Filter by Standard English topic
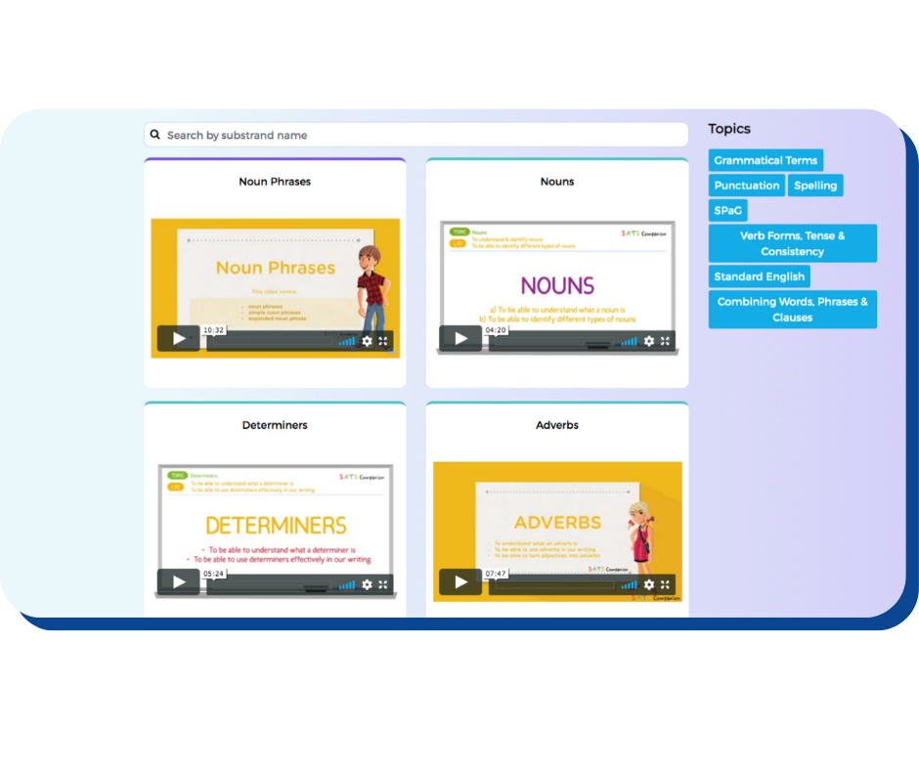This screenshot has width=919, height=770. [x=759, y=277]
